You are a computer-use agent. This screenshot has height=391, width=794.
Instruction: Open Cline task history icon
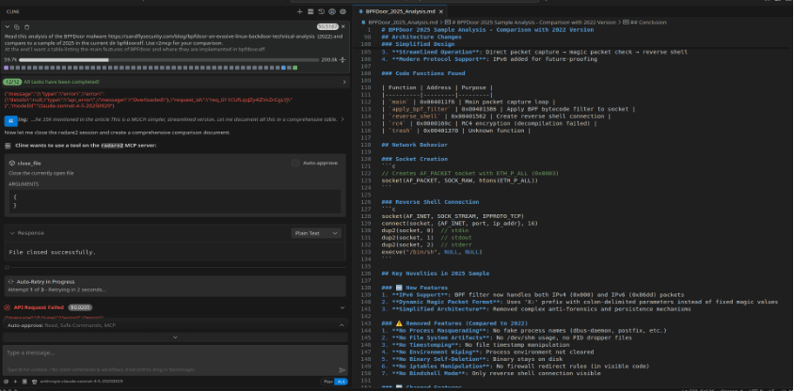pos(323,10)
